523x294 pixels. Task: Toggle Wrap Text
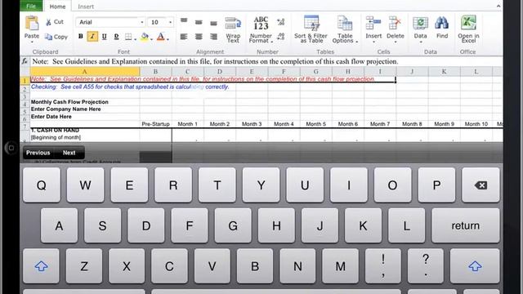click(233, 29)
